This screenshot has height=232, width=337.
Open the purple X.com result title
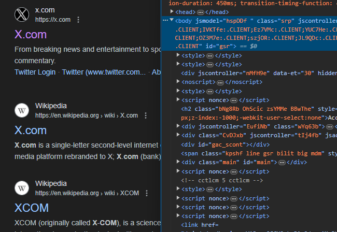[31, 34]
